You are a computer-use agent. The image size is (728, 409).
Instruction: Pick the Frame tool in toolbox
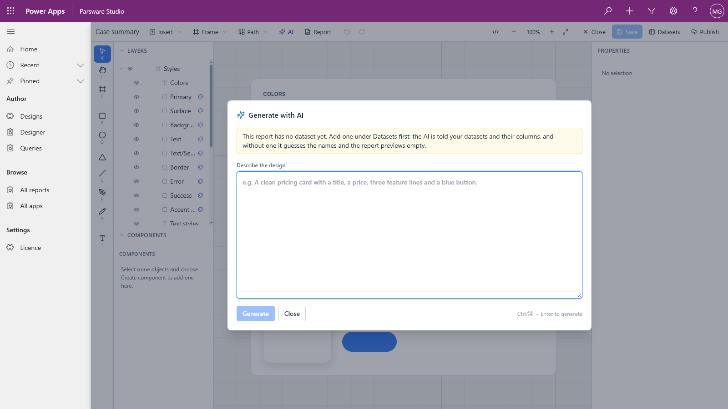(x=102, y=91)
